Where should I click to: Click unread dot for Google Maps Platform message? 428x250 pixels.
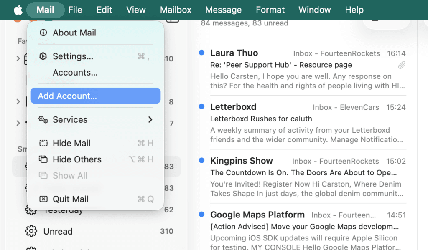point(202,214)
